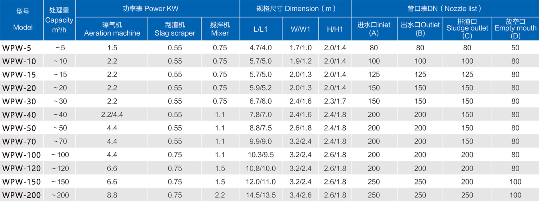Viewport: 539px width, 201px height.
Task: Select the Aeration machine column header
Action: pyautogui.click(x=112, y=29)
